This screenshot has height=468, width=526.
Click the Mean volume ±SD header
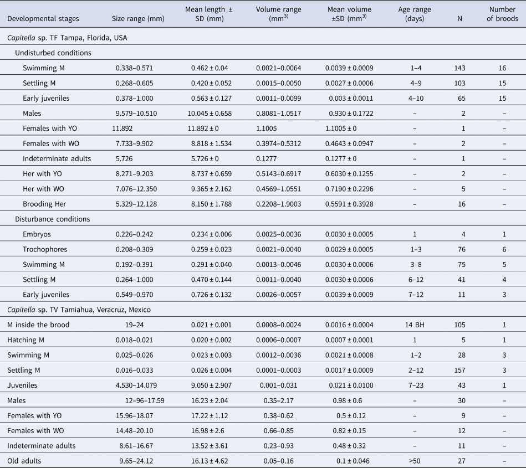[349, 14]
